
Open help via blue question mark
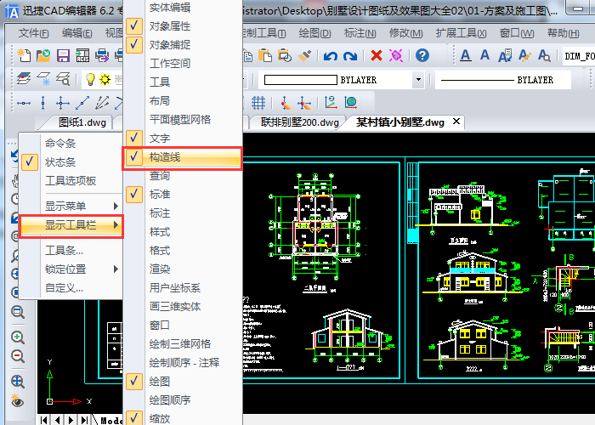coord(422,56)
